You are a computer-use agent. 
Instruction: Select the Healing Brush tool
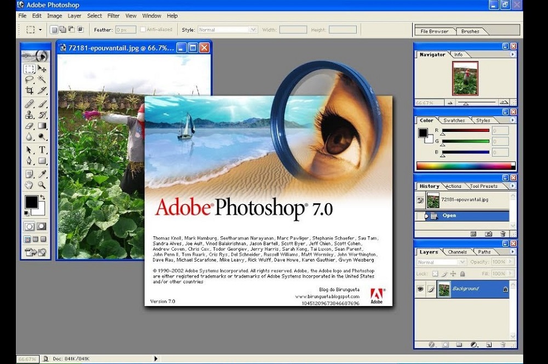30,103
